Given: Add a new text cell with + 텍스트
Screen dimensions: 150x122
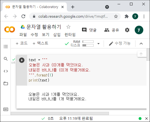Looking at the screenshot, I should pos(40,43).
